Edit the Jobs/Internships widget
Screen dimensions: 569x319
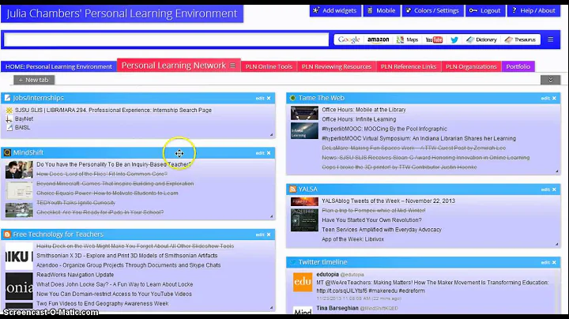coord(259,98)
